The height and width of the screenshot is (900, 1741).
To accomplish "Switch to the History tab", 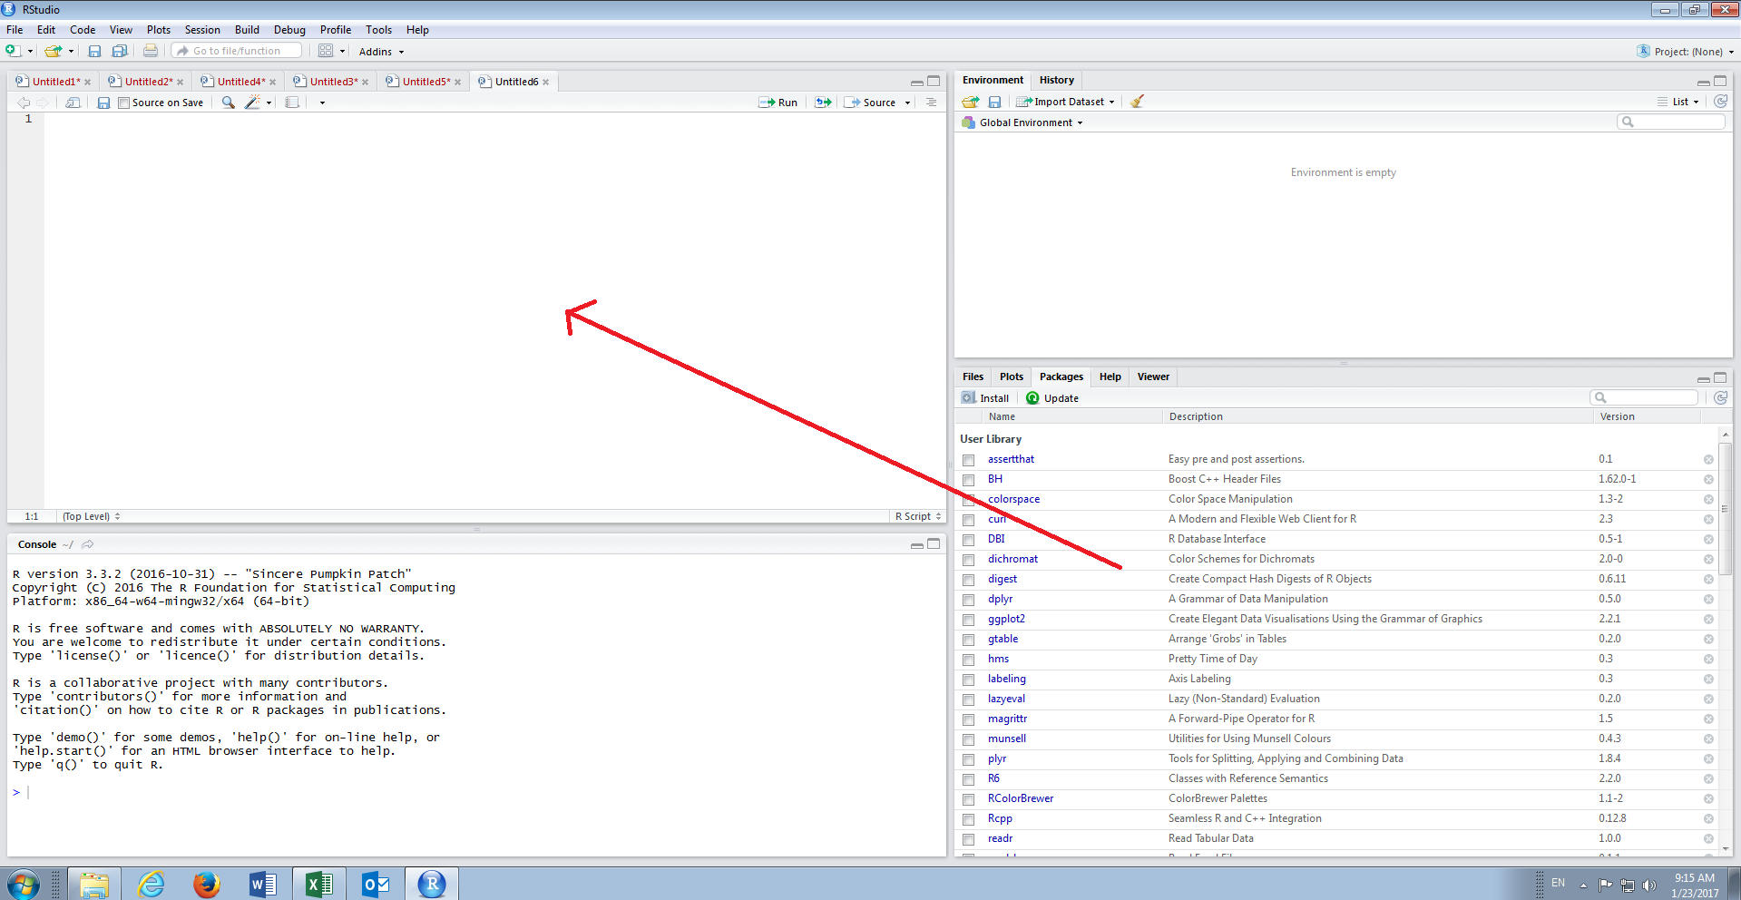I will [1056, 80].
